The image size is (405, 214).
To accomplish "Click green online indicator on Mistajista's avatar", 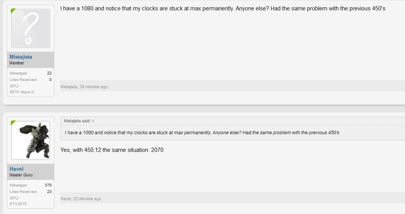I will 13,10.
